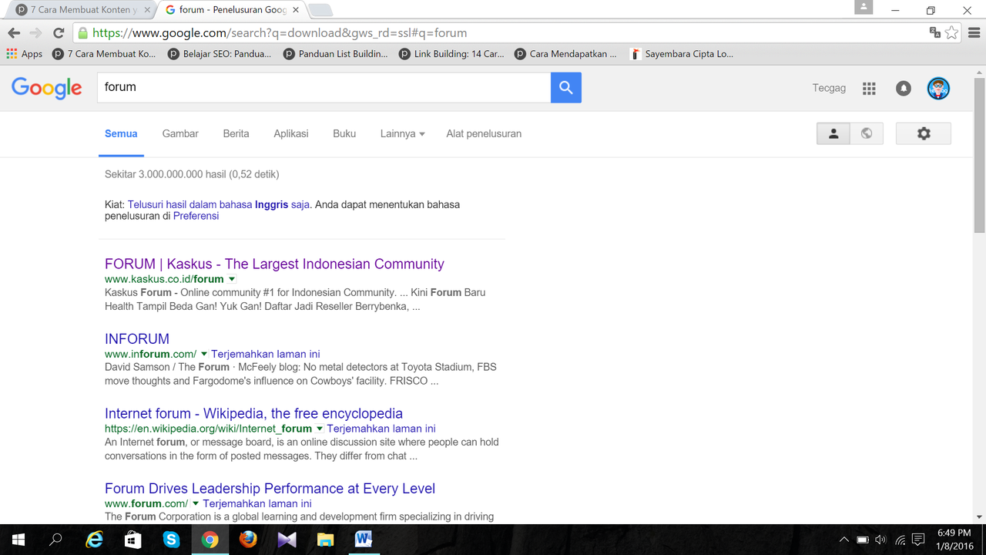
Task: Open Google notifications bell
Action: click(904, 89)
